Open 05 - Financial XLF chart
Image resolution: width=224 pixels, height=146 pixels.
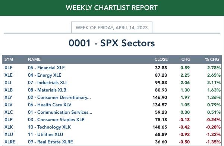point(46,68)
